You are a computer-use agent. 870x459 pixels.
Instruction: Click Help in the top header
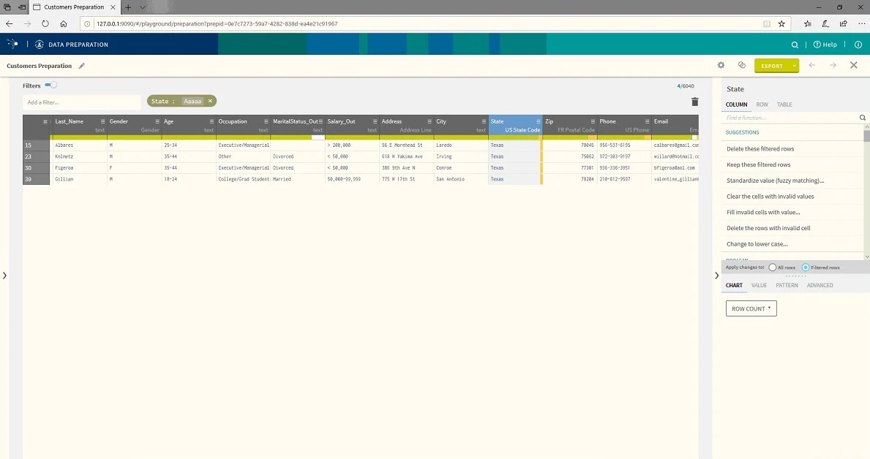[x=825, y=45]
